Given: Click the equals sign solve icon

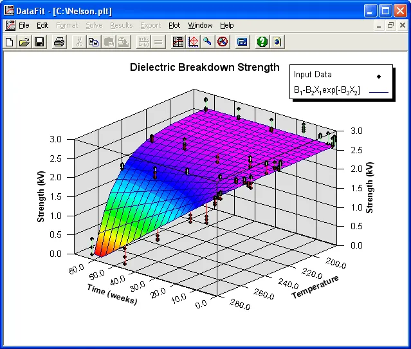Looking at the screenshot, I should point(158,42).
